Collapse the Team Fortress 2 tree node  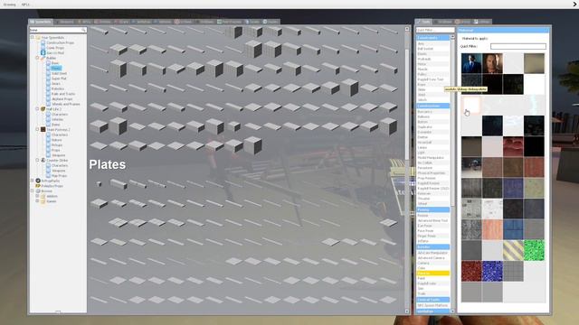(37, 130)
